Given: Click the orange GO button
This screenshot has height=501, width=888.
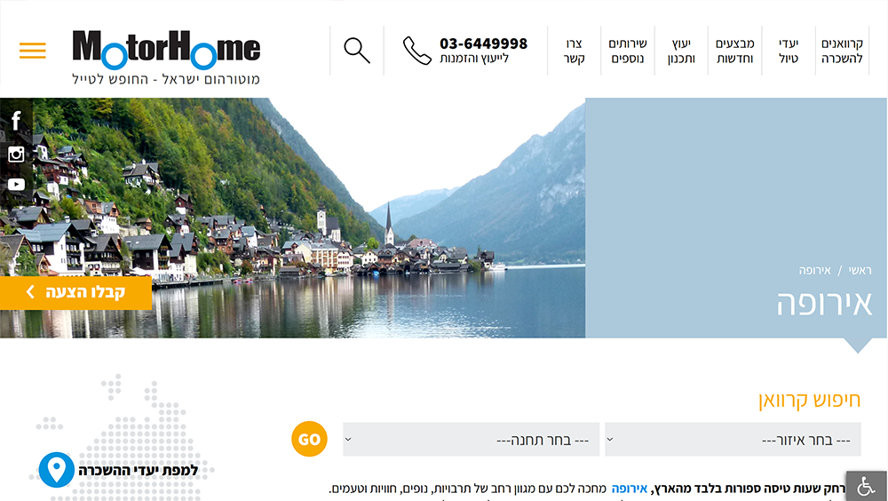Looking at the screenshot, I should [x=309, y=439].
